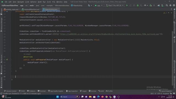Click the editor vertical scrollbar thumb

(172, 58)
